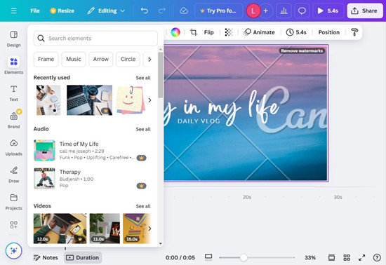The height and width of the screenshot is (265, 386).
Task: See all Recently used elements
Action: [143, 78]
